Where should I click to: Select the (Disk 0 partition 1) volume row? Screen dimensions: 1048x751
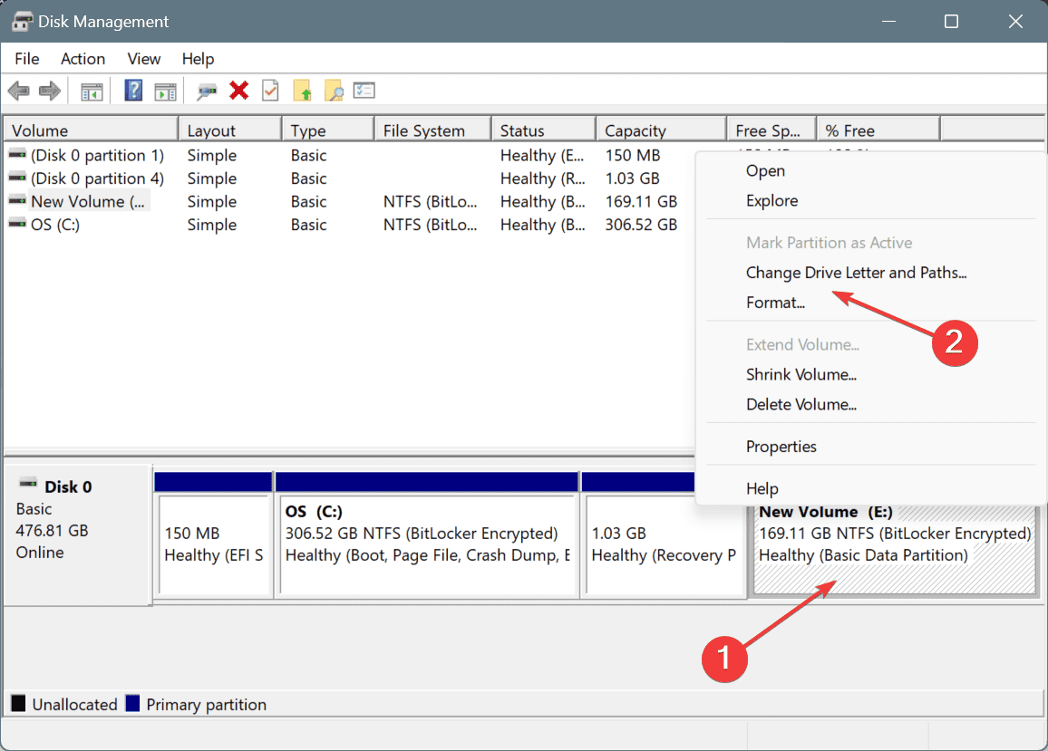(350, 155)
